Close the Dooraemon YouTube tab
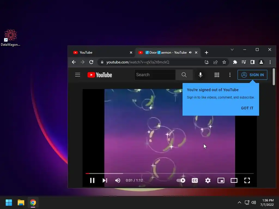Viewport: 279px width, 209px height. 196,53
